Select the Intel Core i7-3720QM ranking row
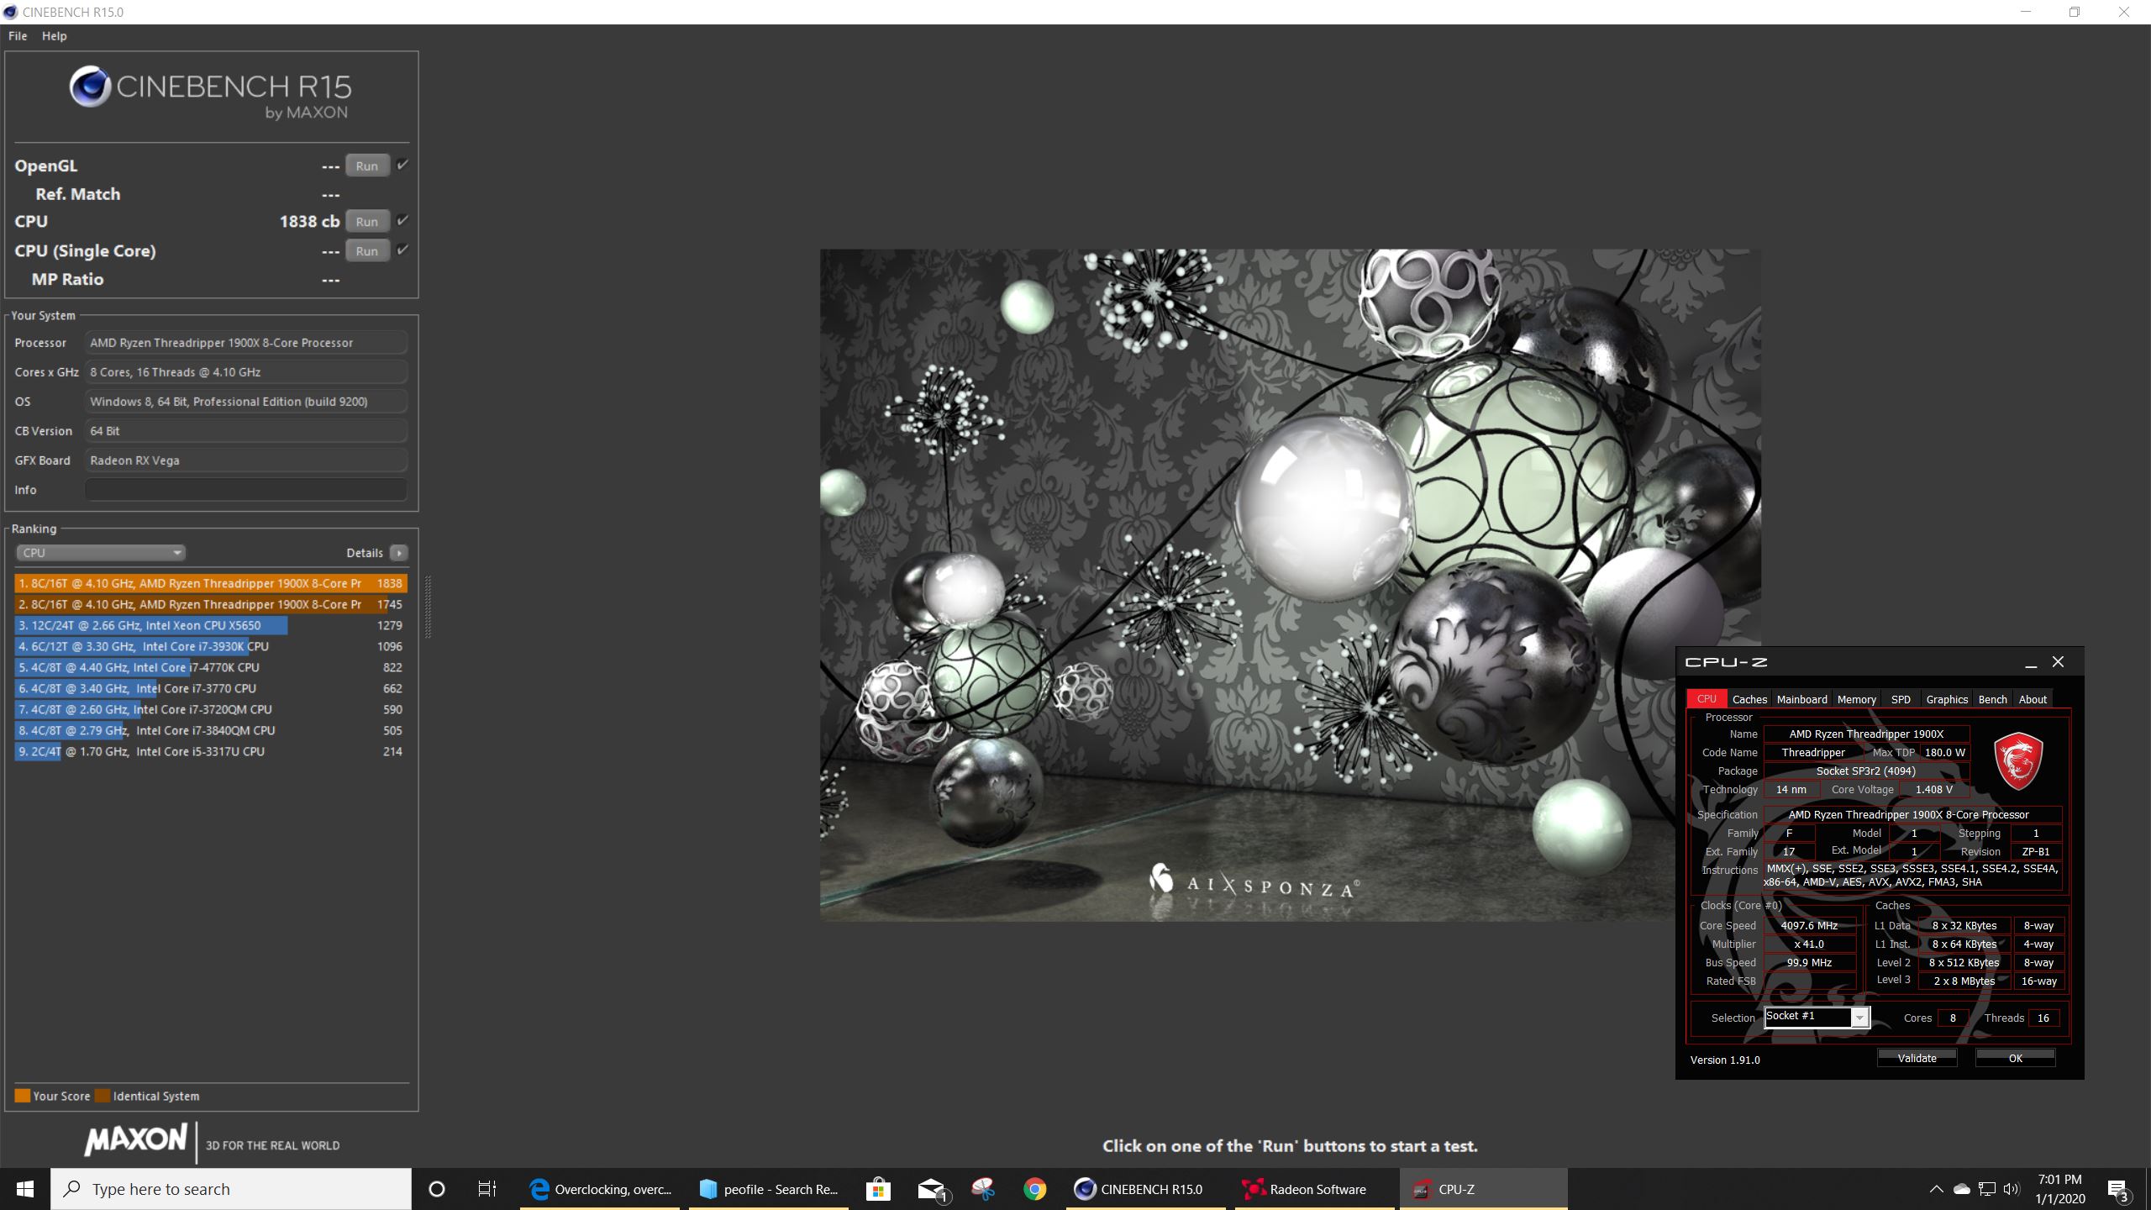This screenshot has width=2151, height=1210. (210, 709)
